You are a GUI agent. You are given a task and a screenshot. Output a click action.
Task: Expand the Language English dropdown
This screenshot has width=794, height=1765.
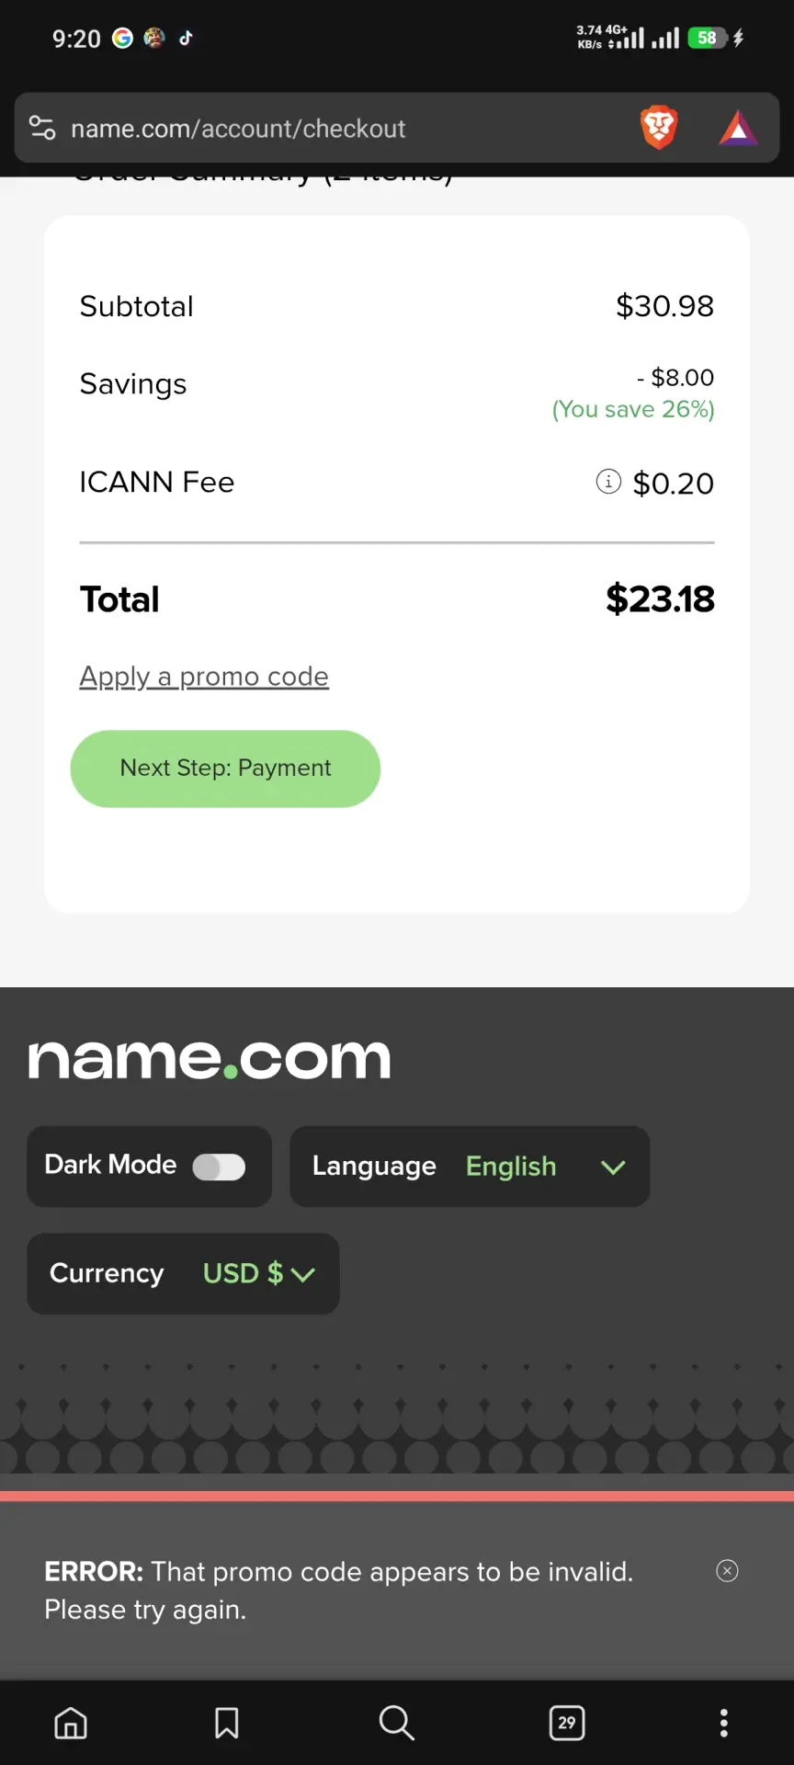pos(470,1167)
